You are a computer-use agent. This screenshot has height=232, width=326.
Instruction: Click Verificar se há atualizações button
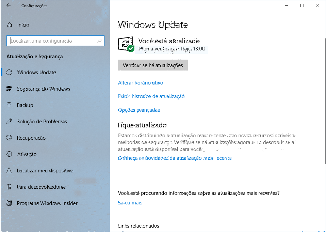pos(153,65)
